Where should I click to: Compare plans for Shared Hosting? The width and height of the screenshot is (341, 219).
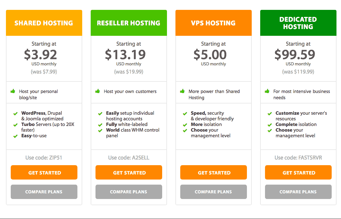pyautogui.click(x=44, y=192)
